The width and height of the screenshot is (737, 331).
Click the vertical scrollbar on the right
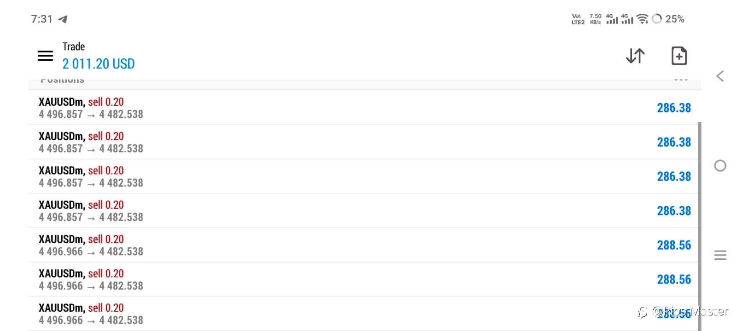(x=700, y=226)
